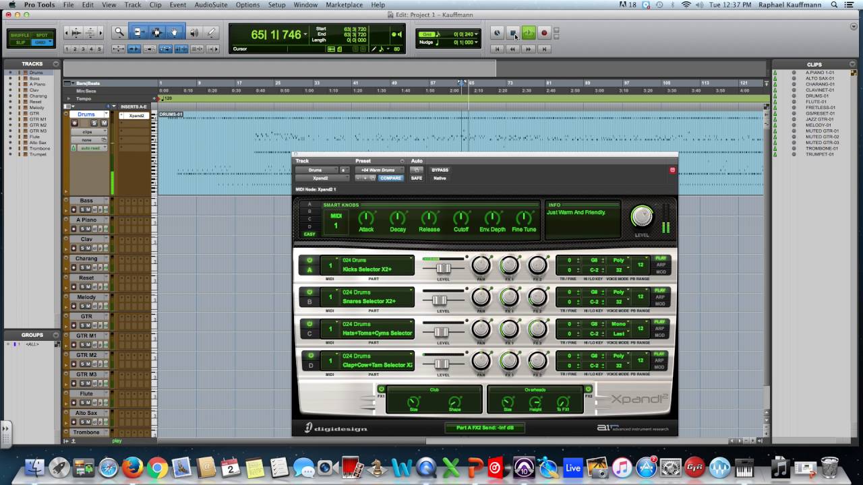The image size is (863, 485).
Task: Click the Fast Forward transport button
Action: coord(529,48)
